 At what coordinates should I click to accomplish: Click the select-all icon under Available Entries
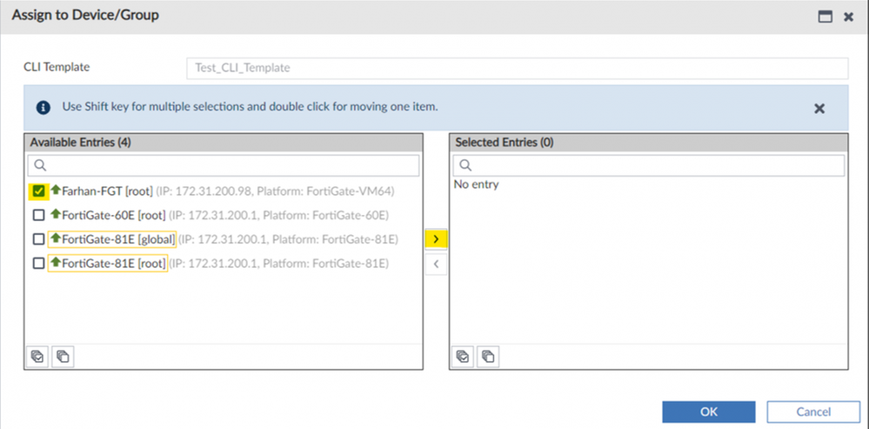pyautogui.click(x=37, y=355)
